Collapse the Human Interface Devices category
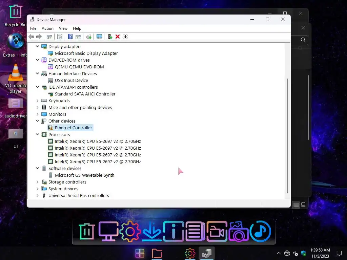The image size is (347, 260). 37,73
